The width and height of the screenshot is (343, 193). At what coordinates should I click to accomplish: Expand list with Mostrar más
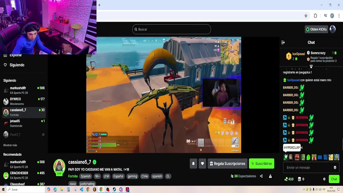[x=10, y=145]
